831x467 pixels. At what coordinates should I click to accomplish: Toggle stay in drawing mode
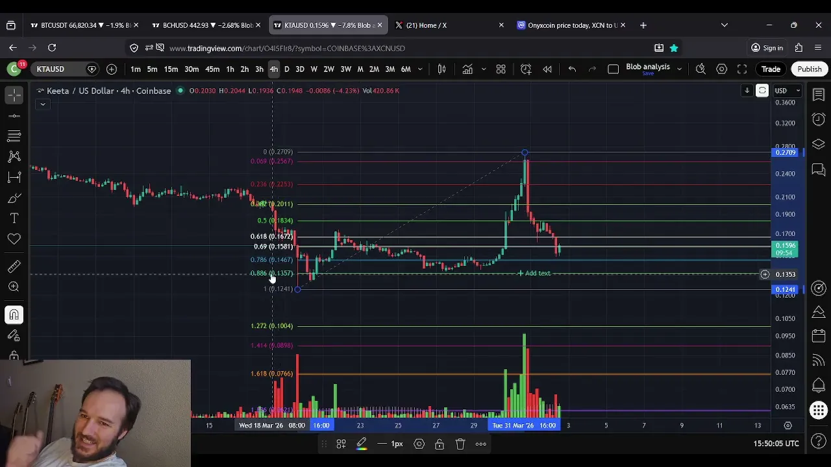pos(14,336)
